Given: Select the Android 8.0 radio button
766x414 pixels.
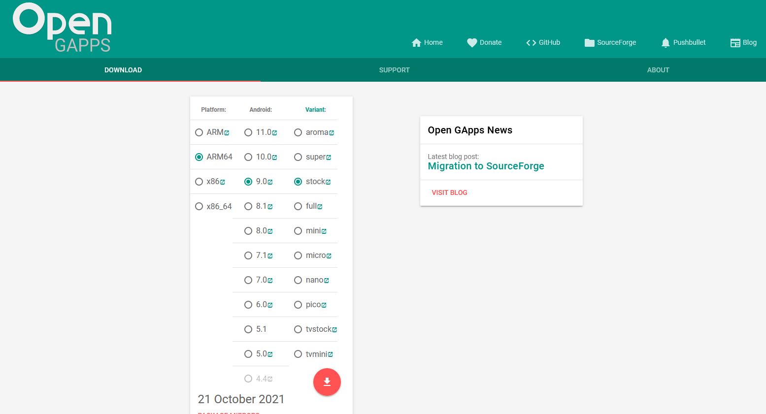Looking at the screenshot, I should pyautogui.click(x=248, y=231).
